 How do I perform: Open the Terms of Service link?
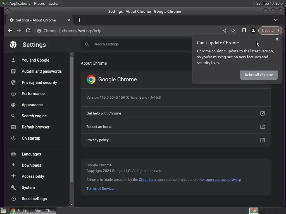[100, 189]
